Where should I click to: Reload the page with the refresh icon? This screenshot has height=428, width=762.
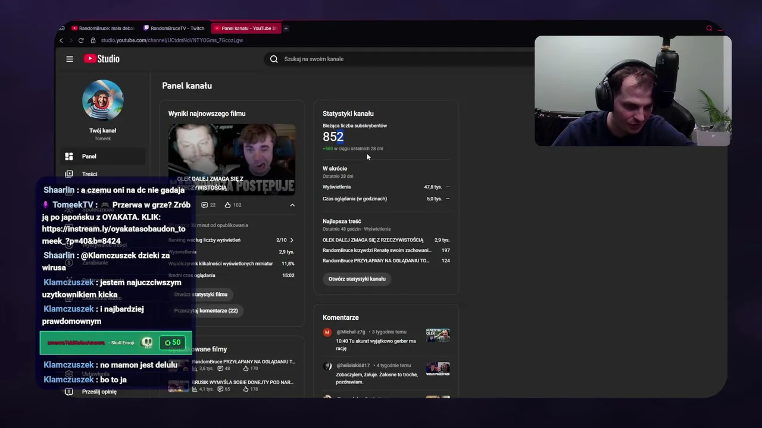click(81, 40)
